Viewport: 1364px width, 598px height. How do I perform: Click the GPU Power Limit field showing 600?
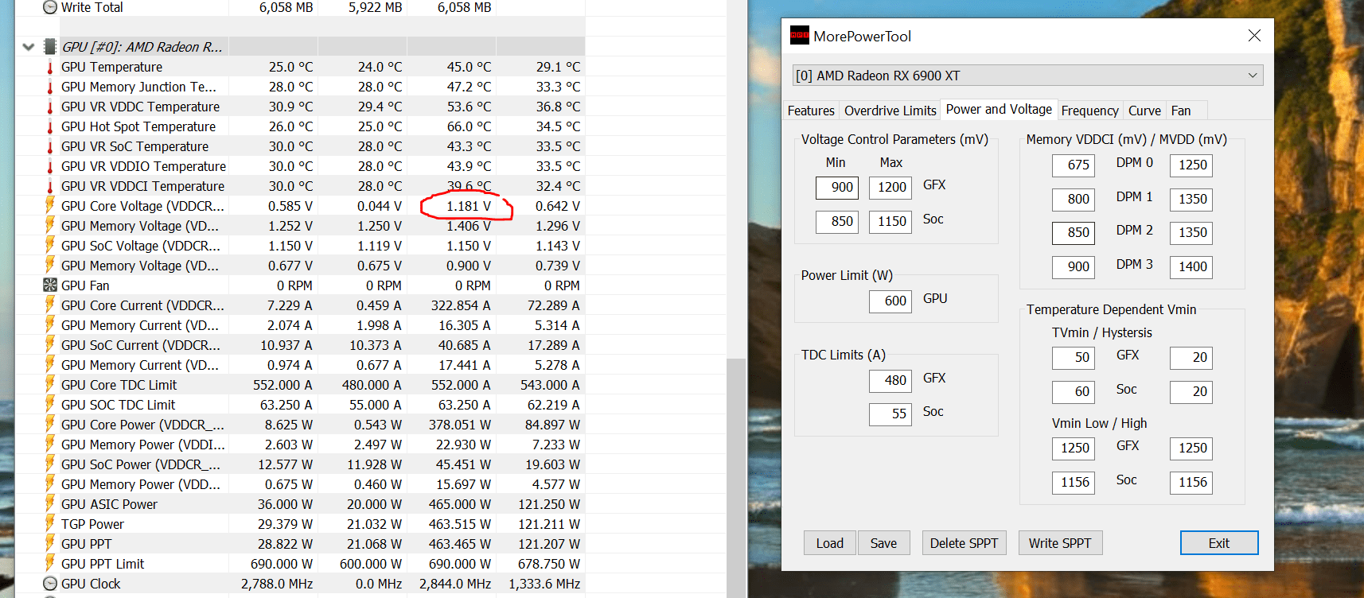coord(890,301)
